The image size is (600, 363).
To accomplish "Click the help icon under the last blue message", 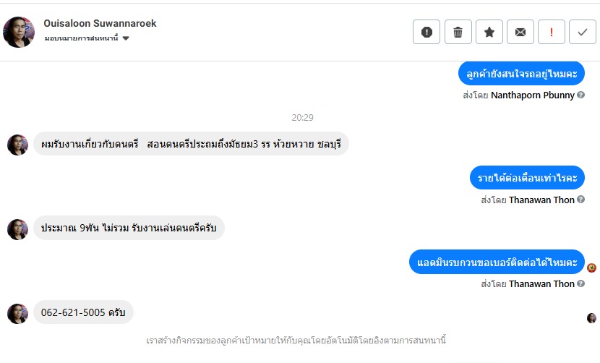I will [581, 284].
